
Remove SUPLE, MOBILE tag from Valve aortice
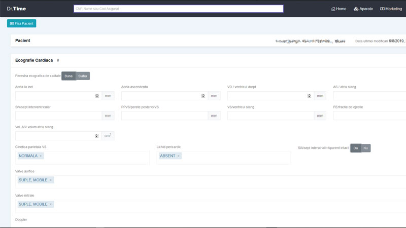coord(51,180)
